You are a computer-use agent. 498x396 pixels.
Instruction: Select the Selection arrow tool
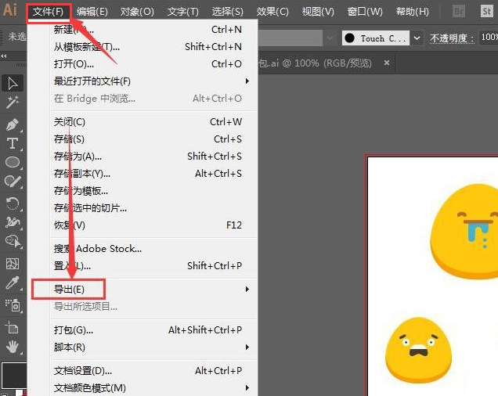click(13, 83)
